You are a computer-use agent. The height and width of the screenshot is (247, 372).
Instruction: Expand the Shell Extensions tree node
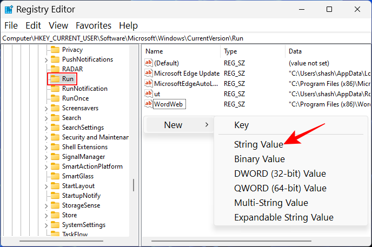pos(46,147)
